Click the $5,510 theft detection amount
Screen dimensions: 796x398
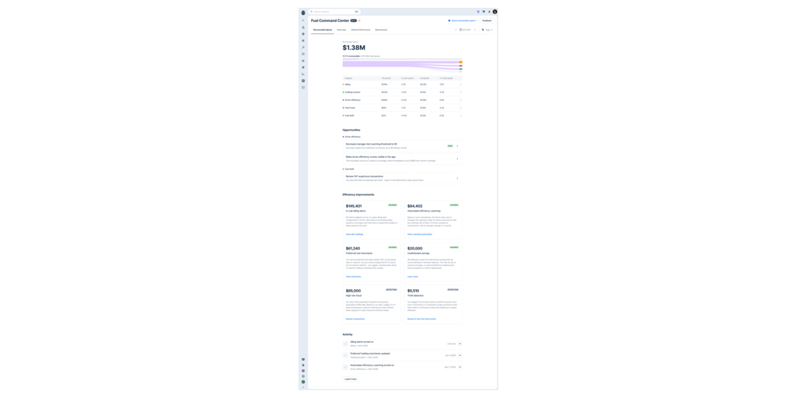[x=414, y=291]
